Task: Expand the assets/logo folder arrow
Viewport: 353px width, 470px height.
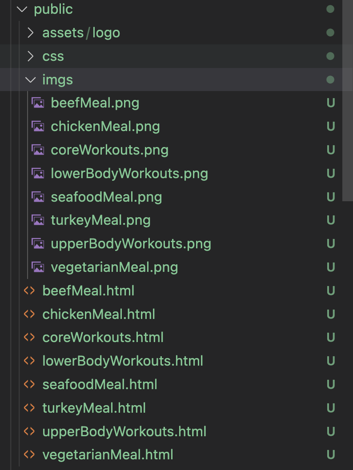Action: pos(30,33)
